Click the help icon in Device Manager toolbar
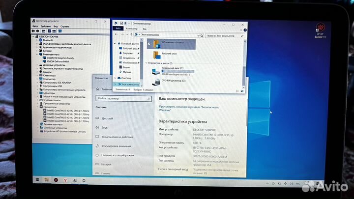354x199 pixels. tap(49, 31)
